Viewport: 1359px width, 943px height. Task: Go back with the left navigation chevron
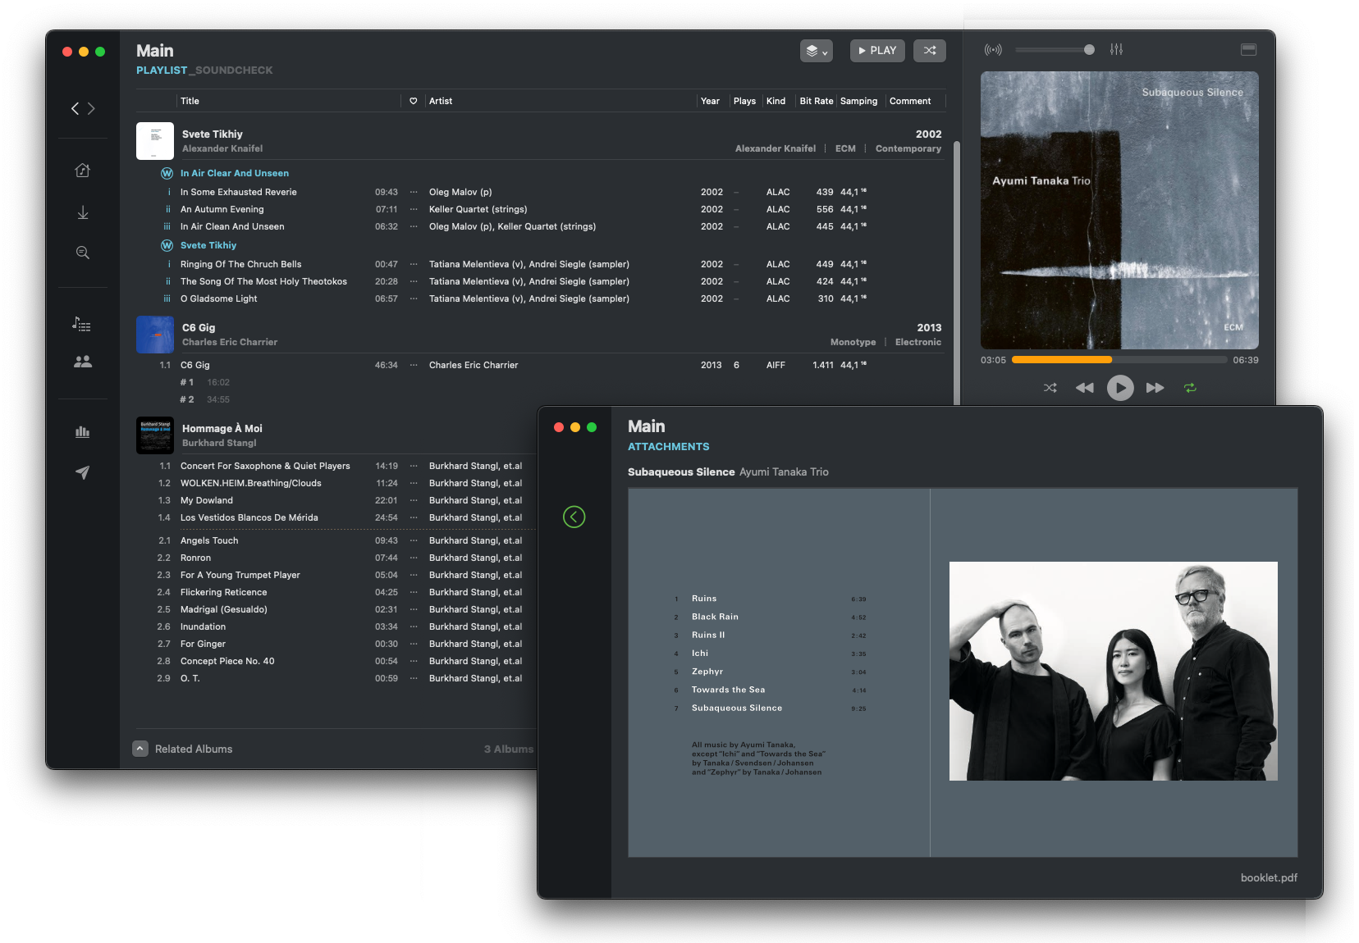coord(75,108)
